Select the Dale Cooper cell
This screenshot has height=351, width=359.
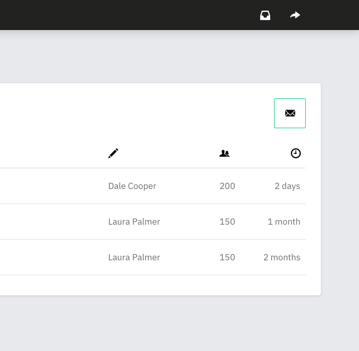coord(132,186)
